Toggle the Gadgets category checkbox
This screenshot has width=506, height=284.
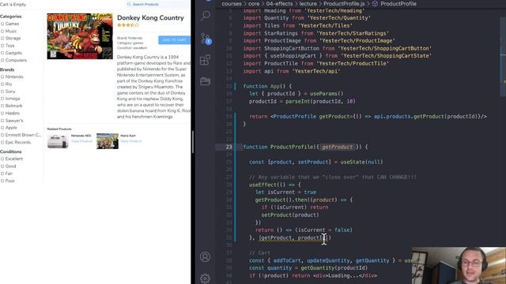(2, 53)
